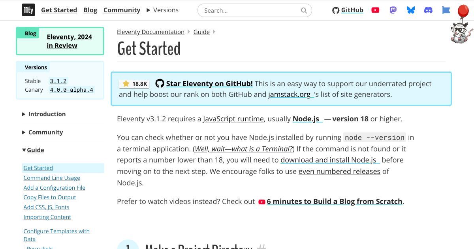Follow the download and install Node.js link

328,160
